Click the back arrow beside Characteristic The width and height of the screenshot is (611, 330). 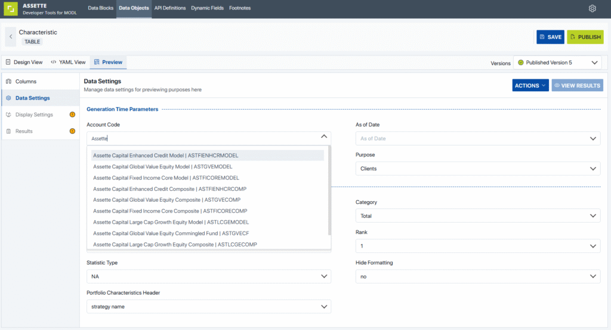(11, 37)
